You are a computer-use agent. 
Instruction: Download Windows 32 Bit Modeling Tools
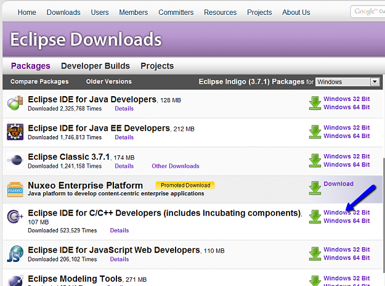pyautogui.click(x=347, y=279)
